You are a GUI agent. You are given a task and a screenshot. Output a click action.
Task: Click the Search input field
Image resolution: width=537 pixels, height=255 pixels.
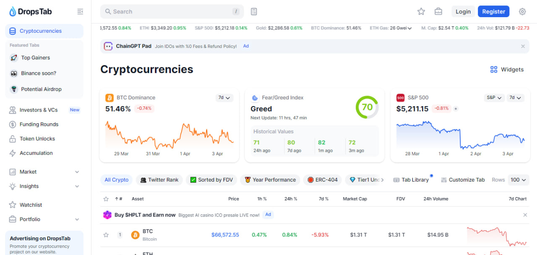tap(172, 12)
